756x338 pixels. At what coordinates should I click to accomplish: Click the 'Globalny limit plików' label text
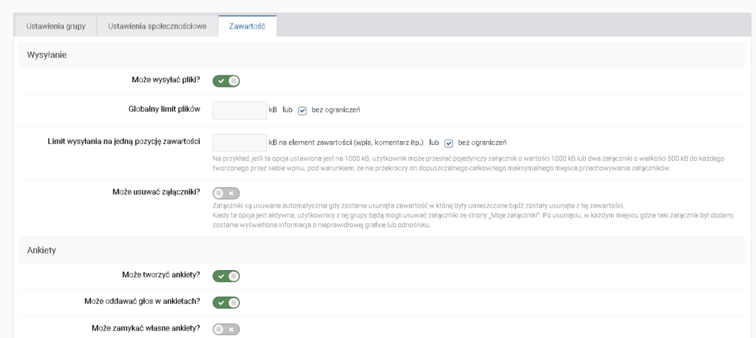pos(164,109)
